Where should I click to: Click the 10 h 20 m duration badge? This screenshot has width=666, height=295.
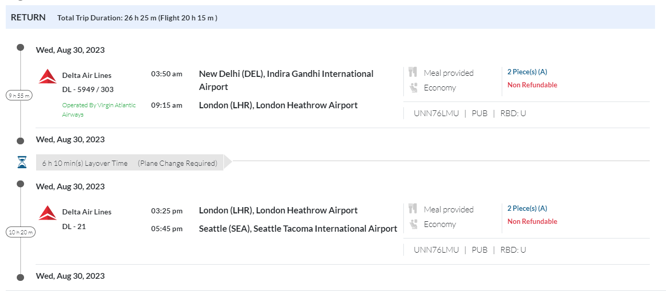coord(20,232)
